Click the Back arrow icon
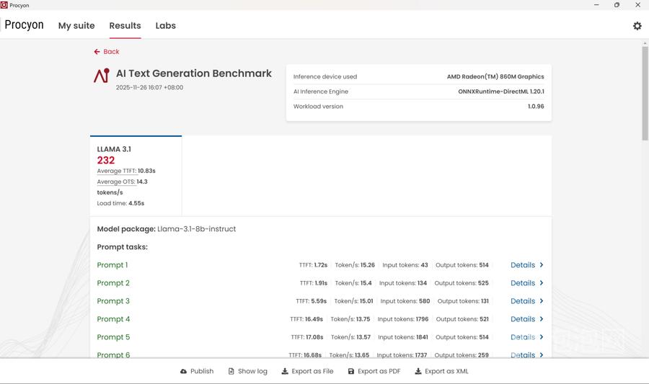The image size is (649, 384). tap(97, 52)
